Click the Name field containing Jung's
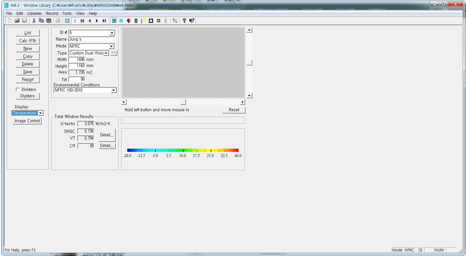The height and width of the screenshot is (256, 466). tap(92, 39)
